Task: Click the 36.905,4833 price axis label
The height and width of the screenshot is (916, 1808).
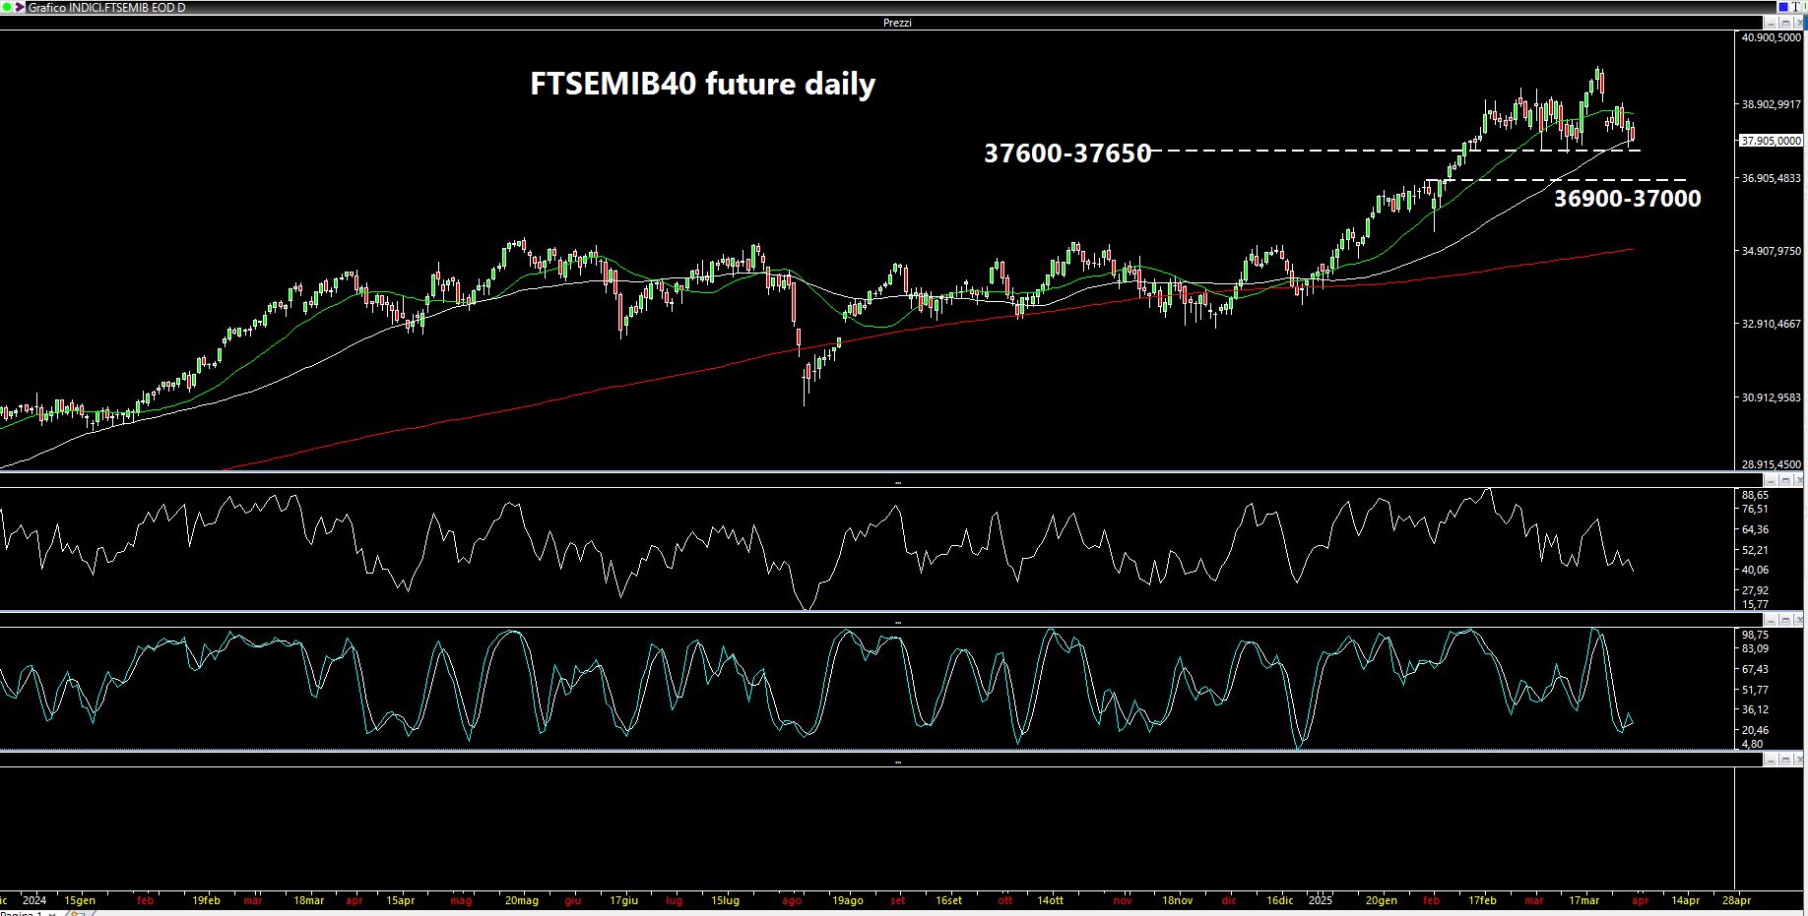Action: (1772, 178)
